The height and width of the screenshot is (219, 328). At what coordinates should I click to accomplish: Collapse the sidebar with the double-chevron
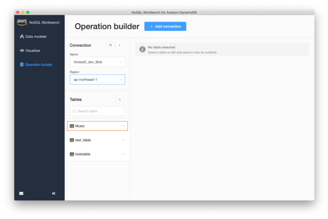(x=53, y=193)
